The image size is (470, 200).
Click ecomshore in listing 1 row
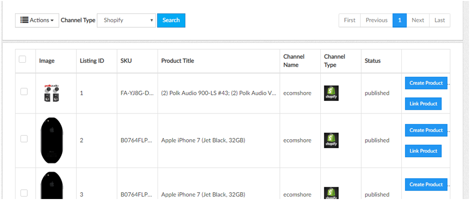click(x=297, y=93)
